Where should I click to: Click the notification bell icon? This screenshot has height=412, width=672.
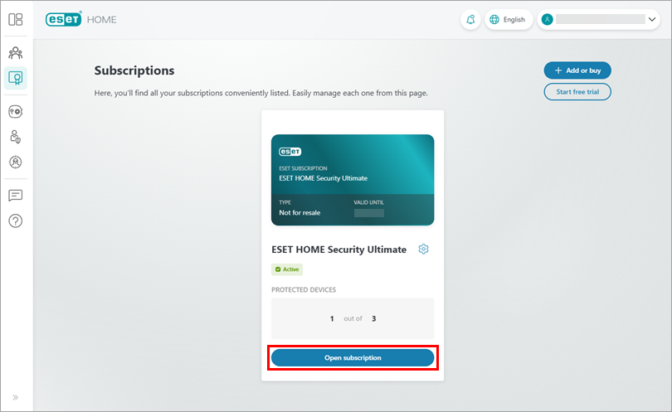coord(470,19)
